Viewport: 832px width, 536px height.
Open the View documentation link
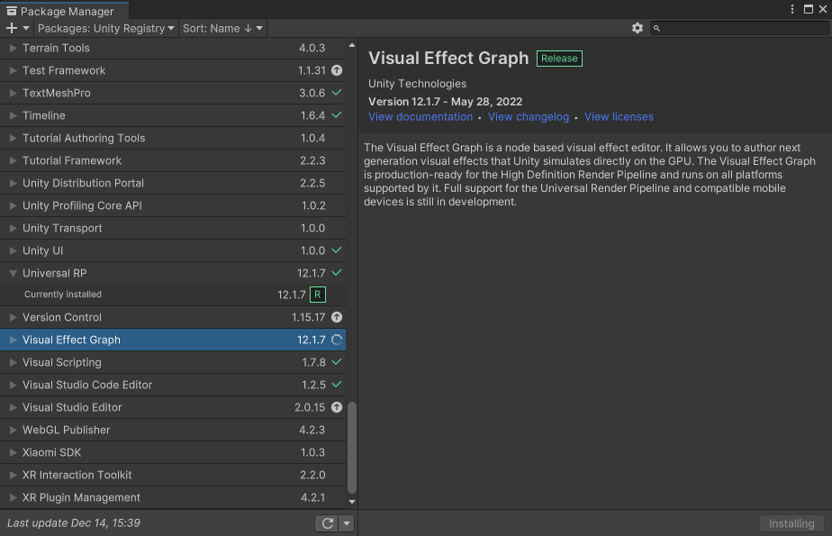(421, 117)
